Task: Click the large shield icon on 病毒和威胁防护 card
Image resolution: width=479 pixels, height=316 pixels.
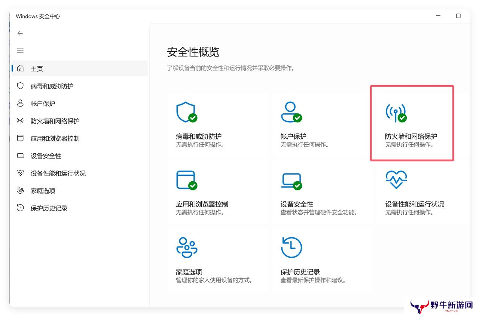Action: click(186, 112)
